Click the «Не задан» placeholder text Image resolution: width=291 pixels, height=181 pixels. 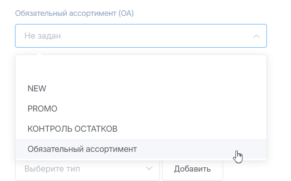pos(43,36)
